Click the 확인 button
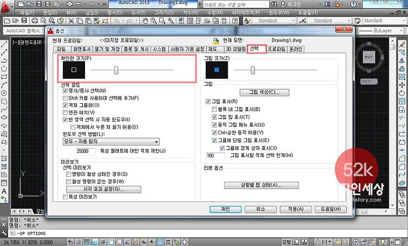The height and width of the screenshot is (246, 408). [x=226, y=209]
